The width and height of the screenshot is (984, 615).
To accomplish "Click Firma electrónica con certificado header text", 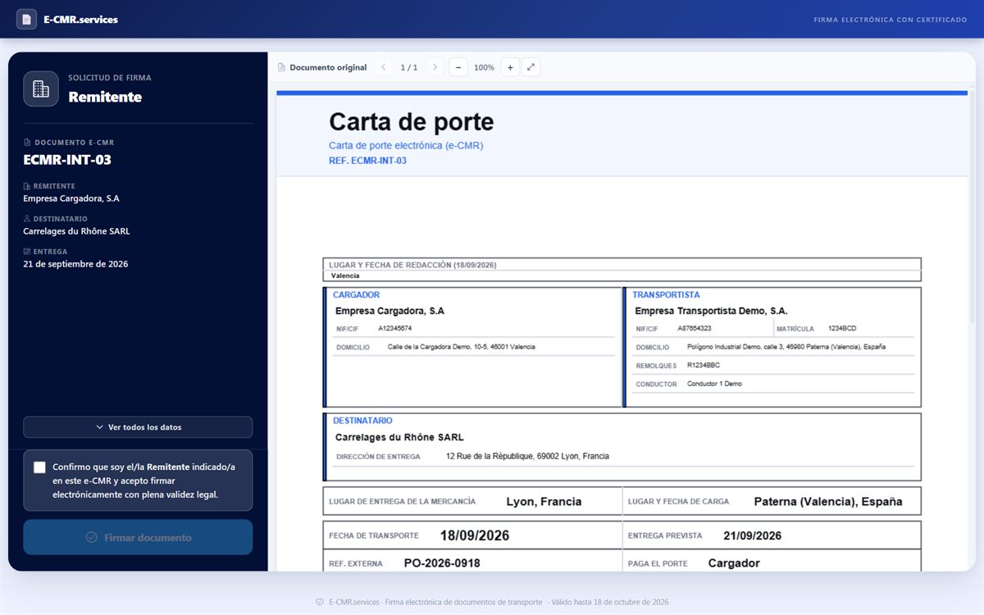I will [x=891, y=20].
